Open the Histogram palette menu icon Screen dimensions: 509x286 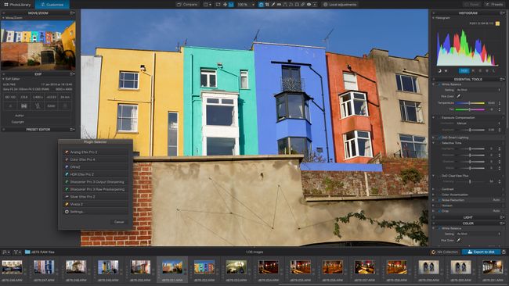[502, 13]
